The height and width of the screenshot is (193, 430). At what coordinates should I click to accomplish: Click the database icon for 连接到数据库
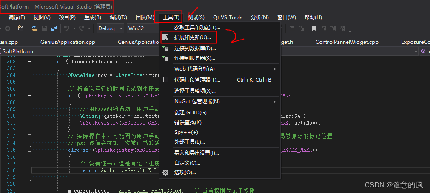(x=165, y=48)
